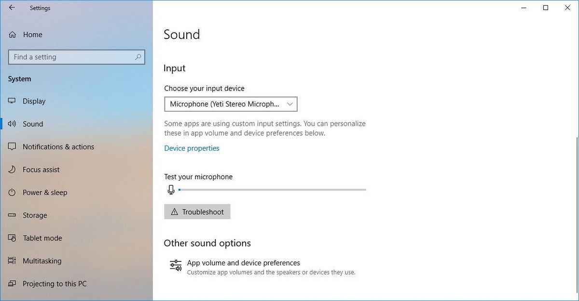Select the Focus assist moon icon
The height and width of the screenshot is (301, 579).
(12, 170)
